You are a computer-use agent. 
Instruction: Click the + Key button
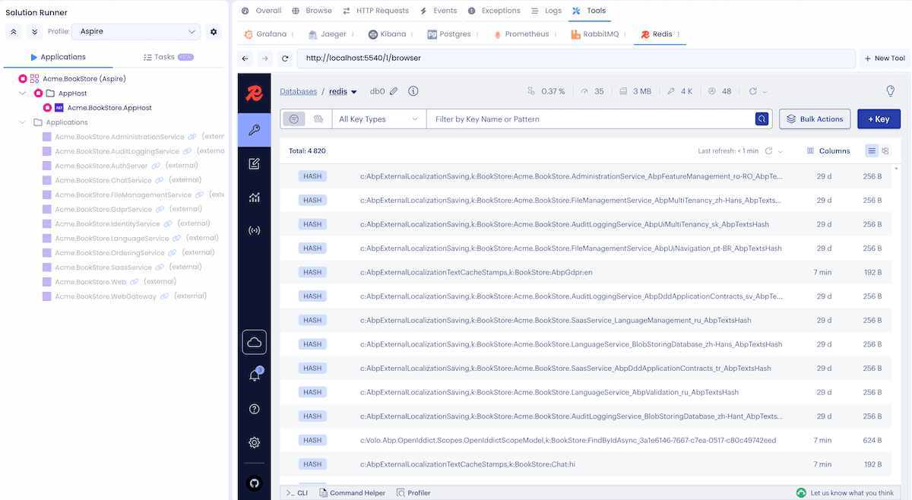pos(879,119)
